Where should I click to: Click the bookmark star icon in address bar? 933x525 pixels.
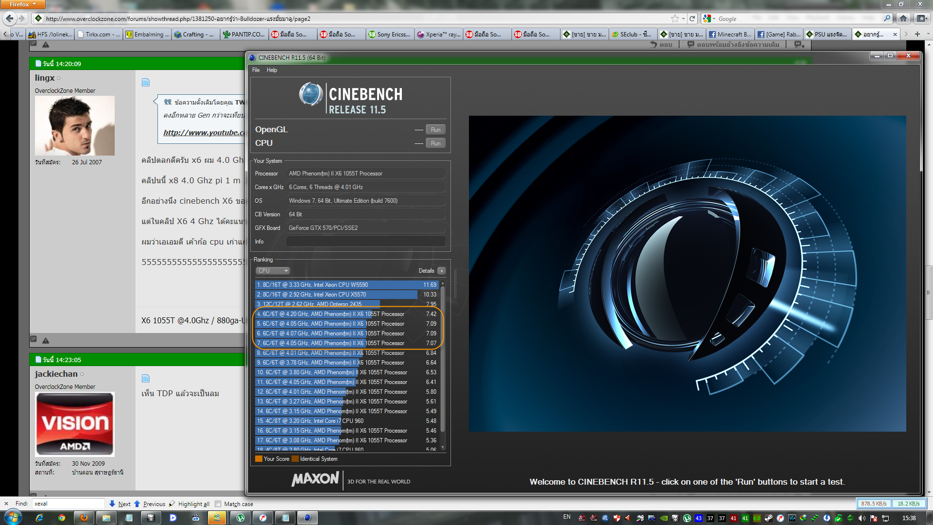click(x=674, y=18)
